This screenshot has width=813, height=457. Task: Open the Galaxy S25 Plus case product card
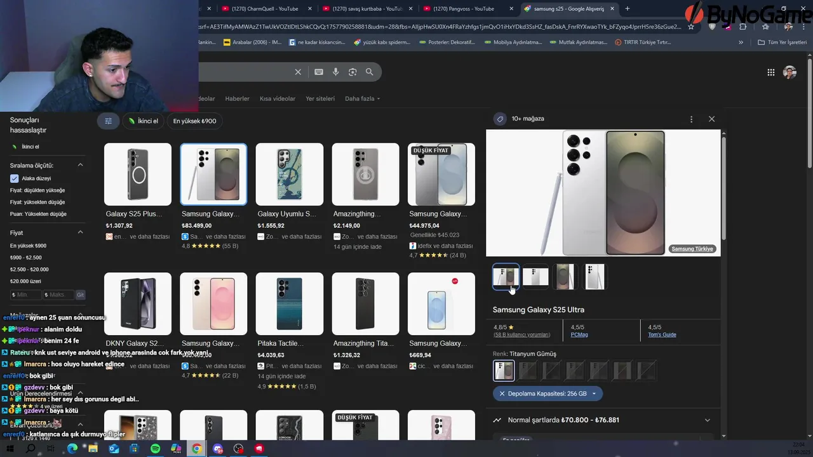[138, 192]
